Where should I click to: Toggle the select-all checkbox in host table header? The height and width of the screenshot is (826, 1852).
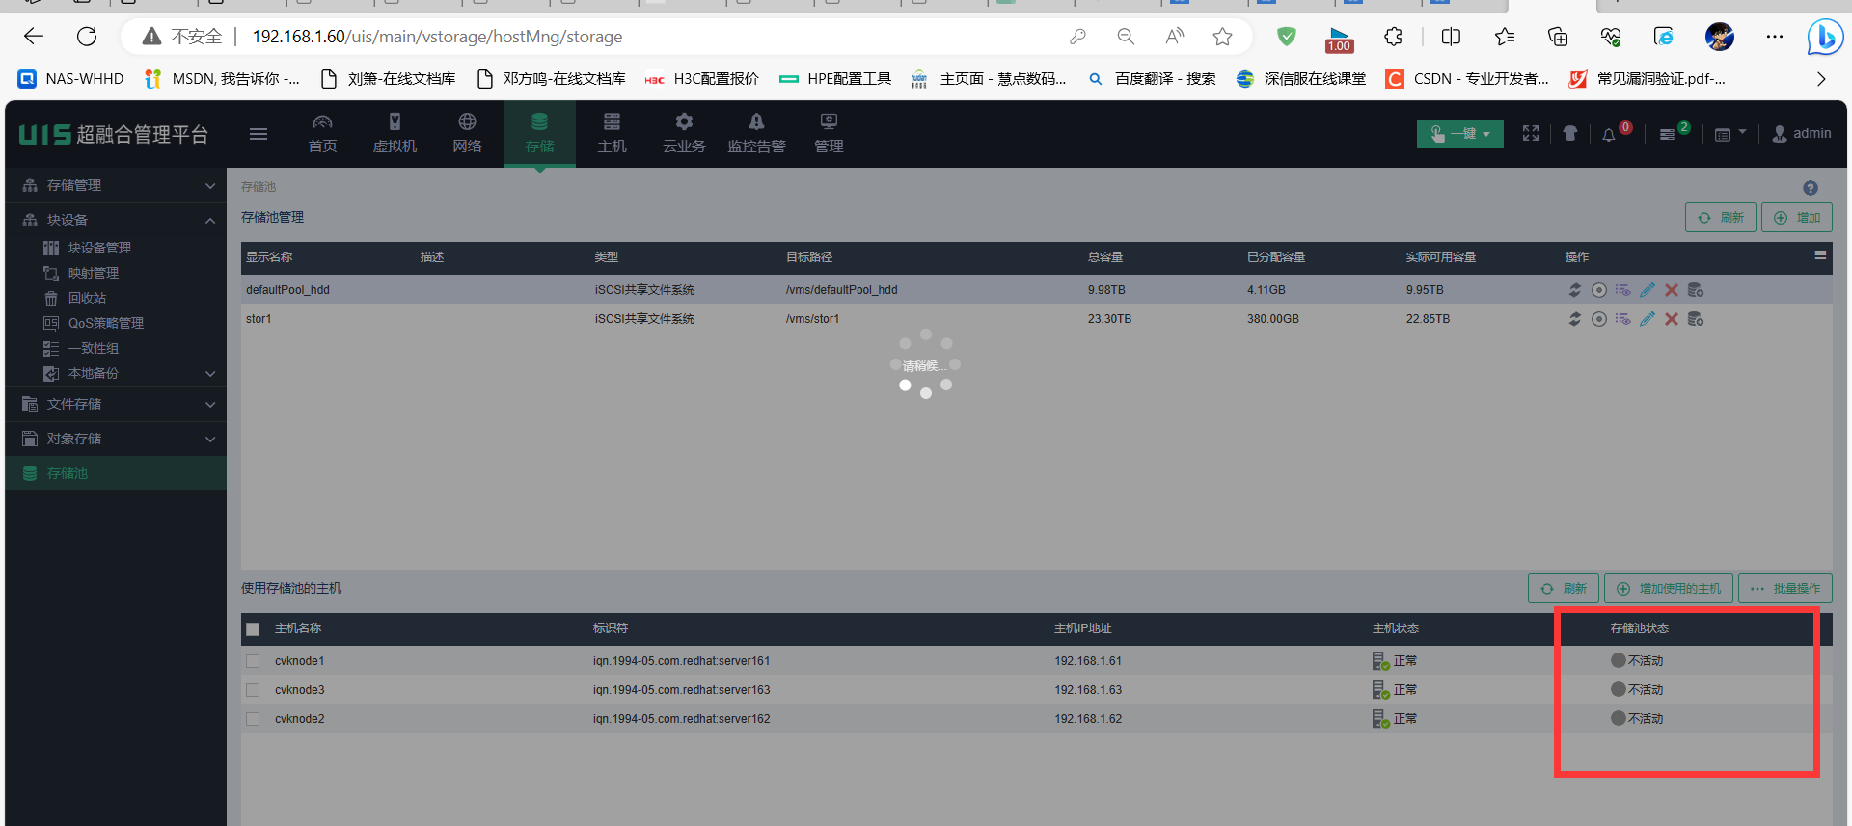click(253, 629)
